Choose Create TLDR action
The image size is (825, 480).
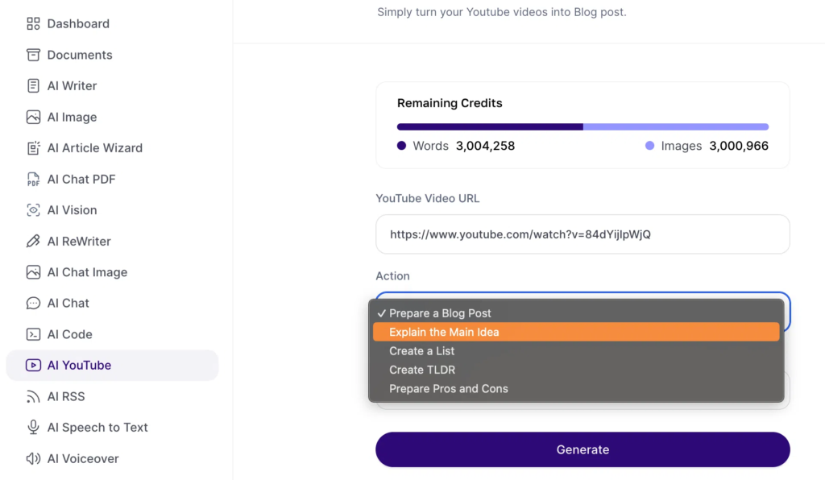422,370
